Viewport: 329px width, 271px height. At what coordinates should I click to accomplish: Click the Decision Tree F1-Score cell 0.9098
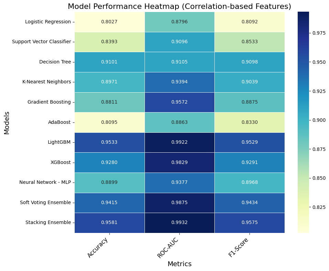point(250,62)
